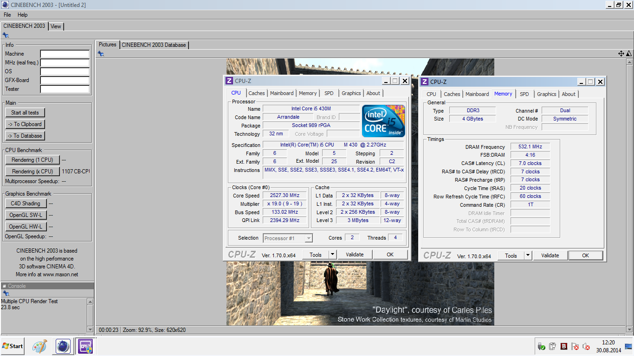The height and width of the screenshot is (356, 634).
Task: Open CPU tab in right CPU-Z window
Action: (x=432, y=94)
